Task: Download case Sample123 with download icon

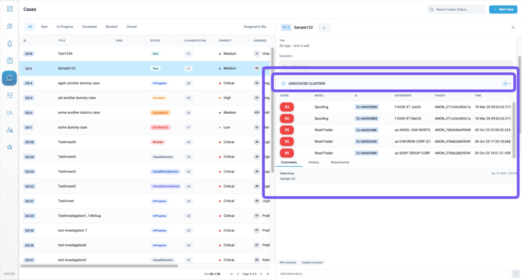Action: [324, 28]
